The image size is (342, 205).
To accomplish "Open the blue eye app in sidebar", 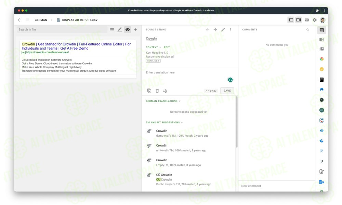I will [x=322, y=131].
